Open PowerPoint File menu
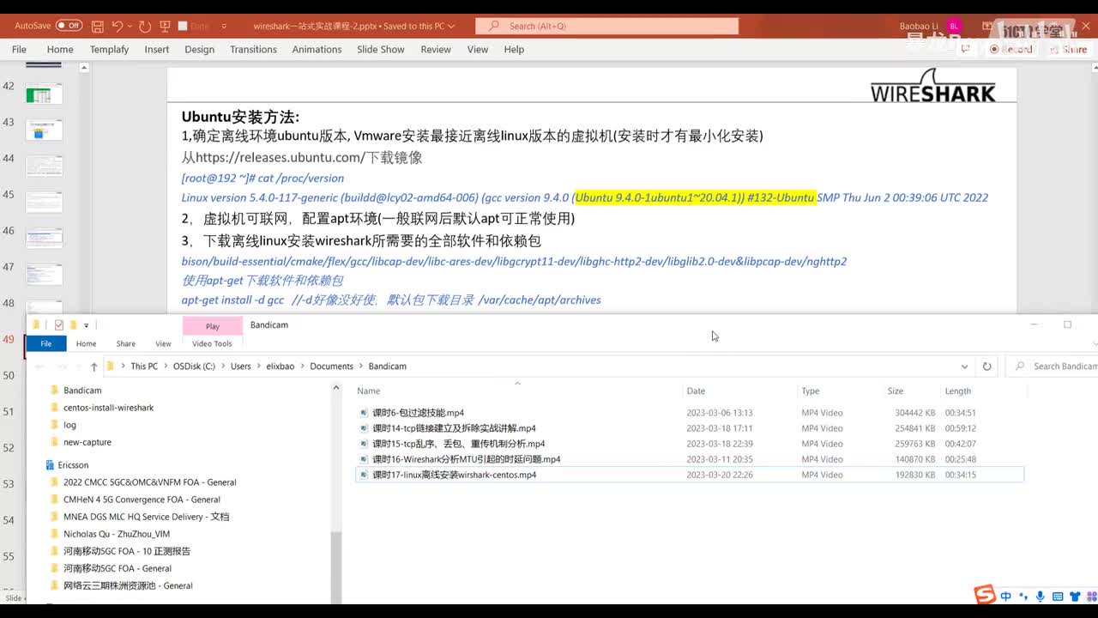 click(19, 49)
